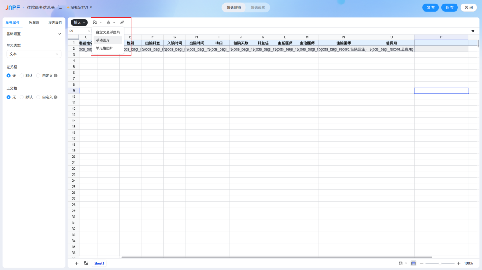Click the horizontal scrollbar below the grid
482x270 pixels.
click(277, 257)
